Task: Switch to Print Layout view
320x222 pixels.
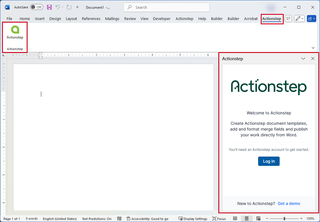Action: pos(247,219)
